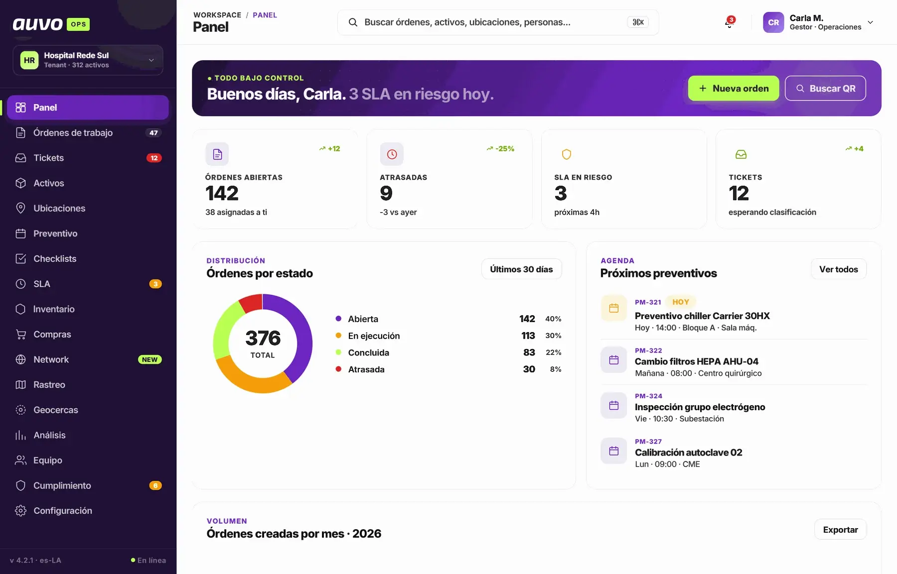Click the Rastreo map icon
897x574 pixels.
[20, 384]
